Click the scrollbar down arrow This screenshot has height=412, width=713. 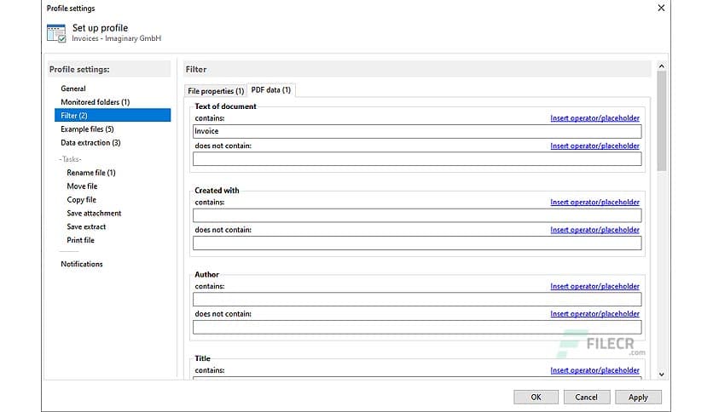click(662, 375)
